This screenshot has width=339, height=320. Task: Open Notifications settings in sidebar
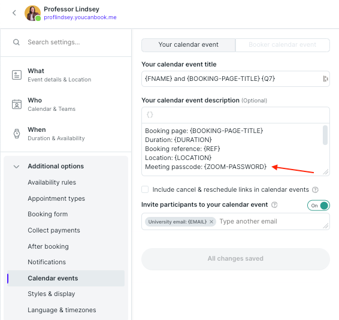coord(47,262)
